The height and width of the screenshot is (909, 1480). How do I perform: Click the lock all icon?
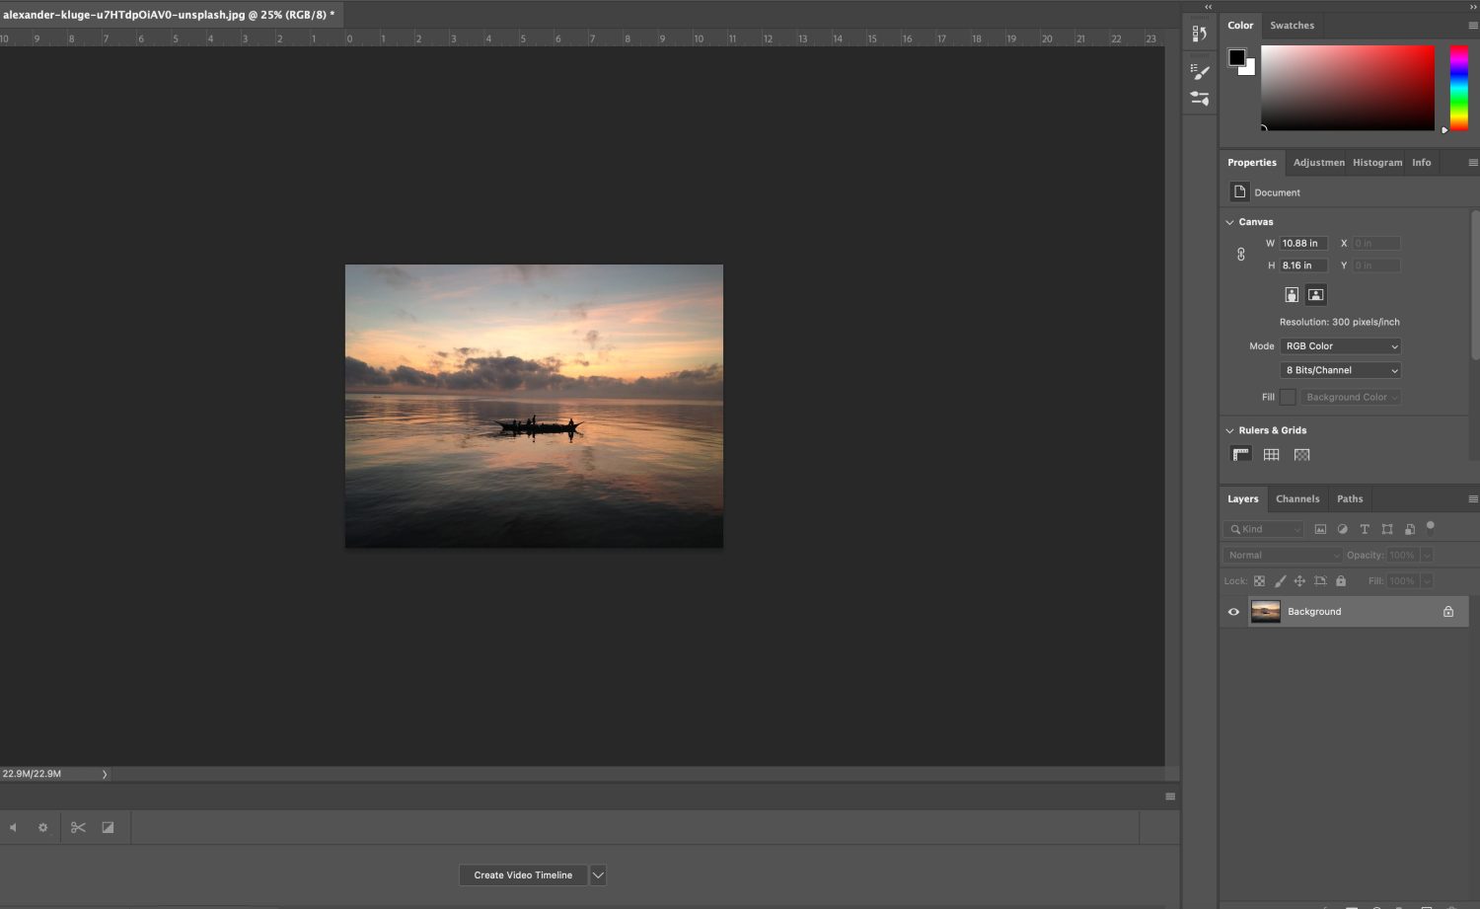[1341, 581]
